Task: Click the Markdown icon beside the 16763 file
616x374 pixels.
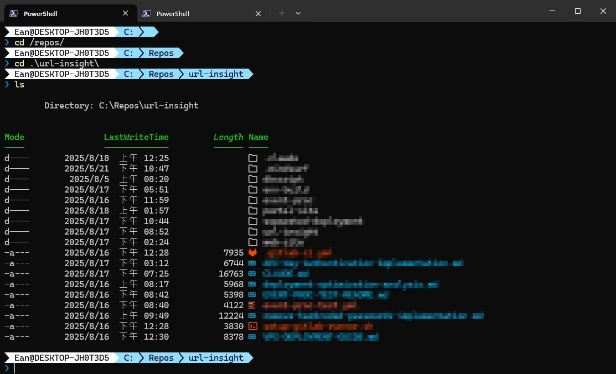Action: pos(253,273)
